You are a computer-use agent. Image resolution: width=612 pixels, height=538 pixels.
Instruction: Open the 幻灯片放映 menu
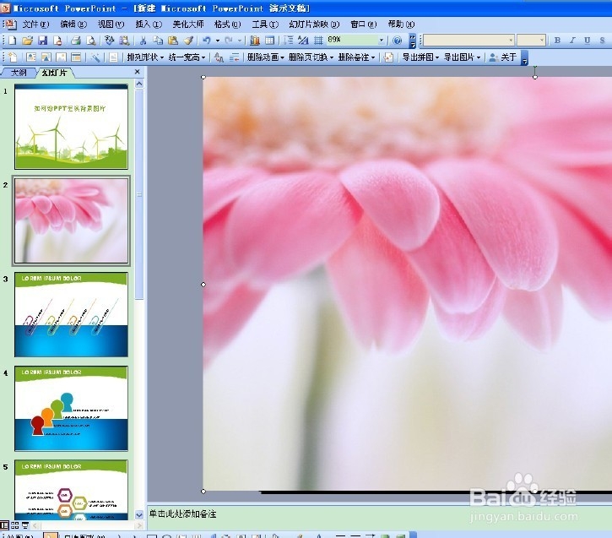[x=314, y=24]
